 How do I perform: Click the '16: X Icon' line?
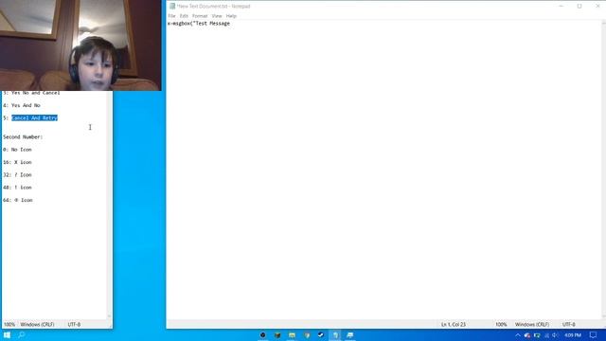pyautogui.click(x=17, y=162)
